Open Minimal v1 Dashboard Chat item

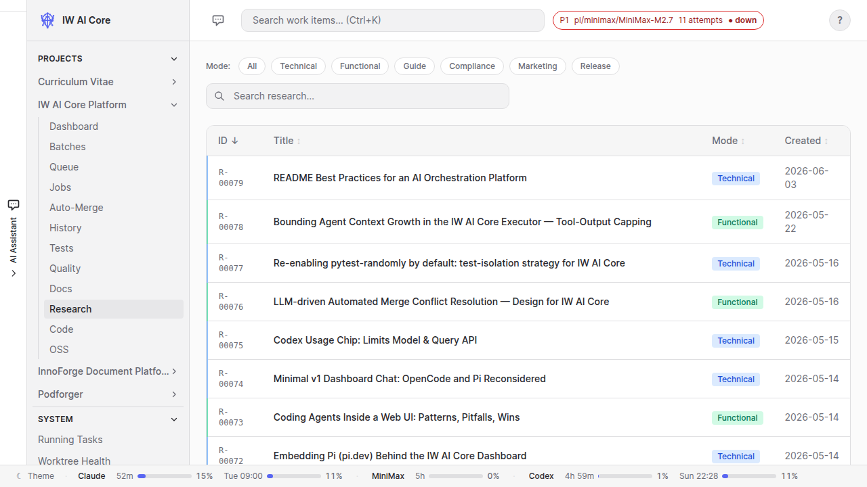click(409, 379)
